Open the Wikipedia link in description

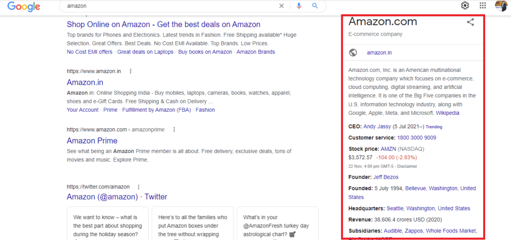448,113
